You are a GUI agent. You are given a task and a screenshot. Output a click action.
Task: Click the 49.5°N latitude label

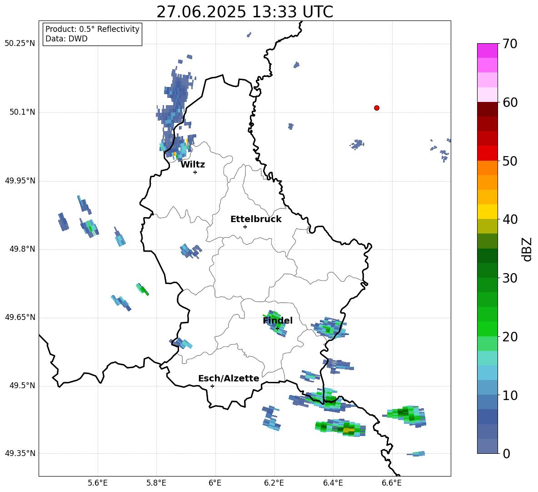(x=22, y=385)
